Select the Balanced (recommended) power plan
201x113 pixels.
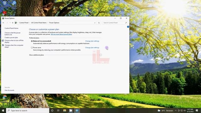point(32,41)
